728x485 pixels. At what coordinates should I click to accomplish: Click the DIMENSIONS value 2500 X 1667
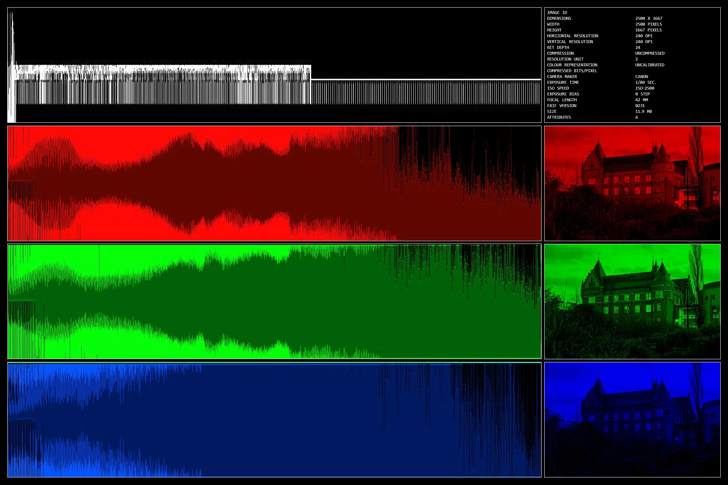tap(649, 19)
